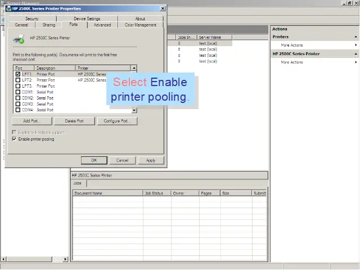This screenshot has height=270, width=360.
Task: Toggle Enable printer pooling checkbox
Action: 14,139
